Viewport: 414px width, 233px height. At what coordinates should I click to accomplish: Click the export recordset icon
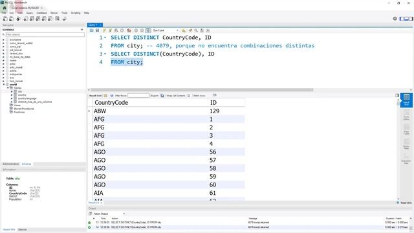point(162,96)
